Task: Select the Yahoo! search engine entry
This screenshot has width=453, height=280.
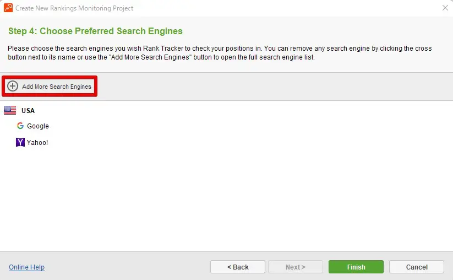Action: (37, 143)
